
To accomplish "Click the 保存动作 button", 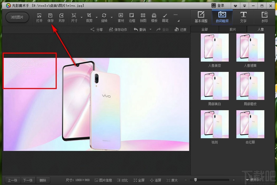I will pos(118,30).
